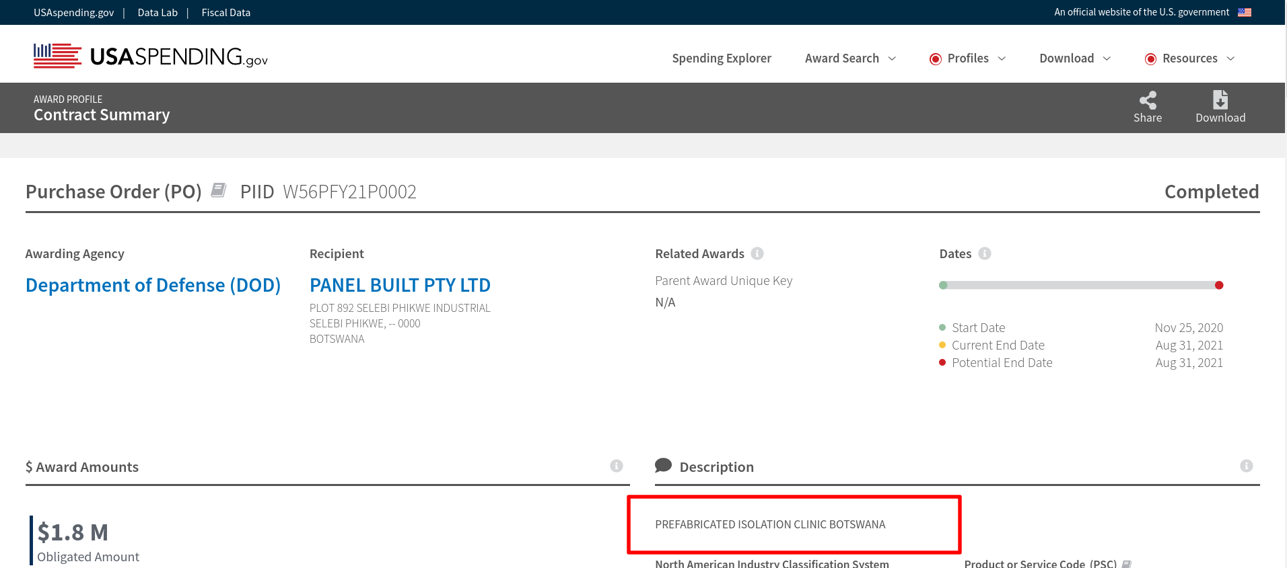
Task: Open the Resources menu item
Action: [1190, 58]
